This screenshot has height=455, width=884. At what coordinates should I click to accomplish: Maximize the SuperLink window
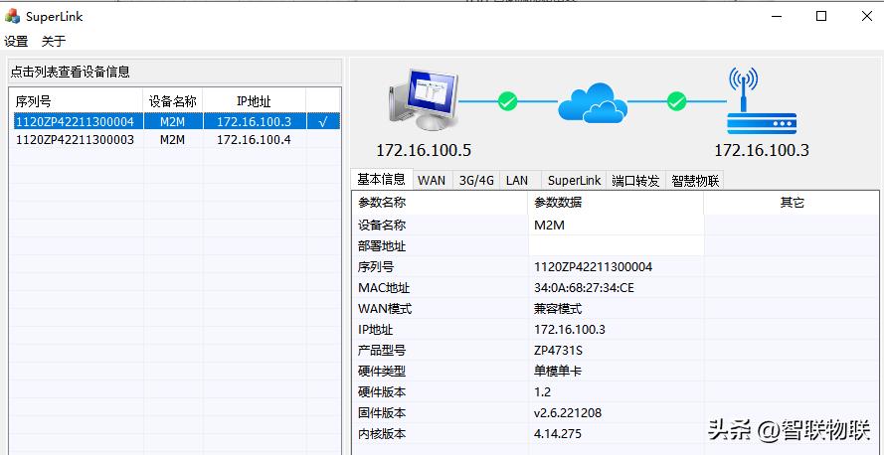pos(821,16)
